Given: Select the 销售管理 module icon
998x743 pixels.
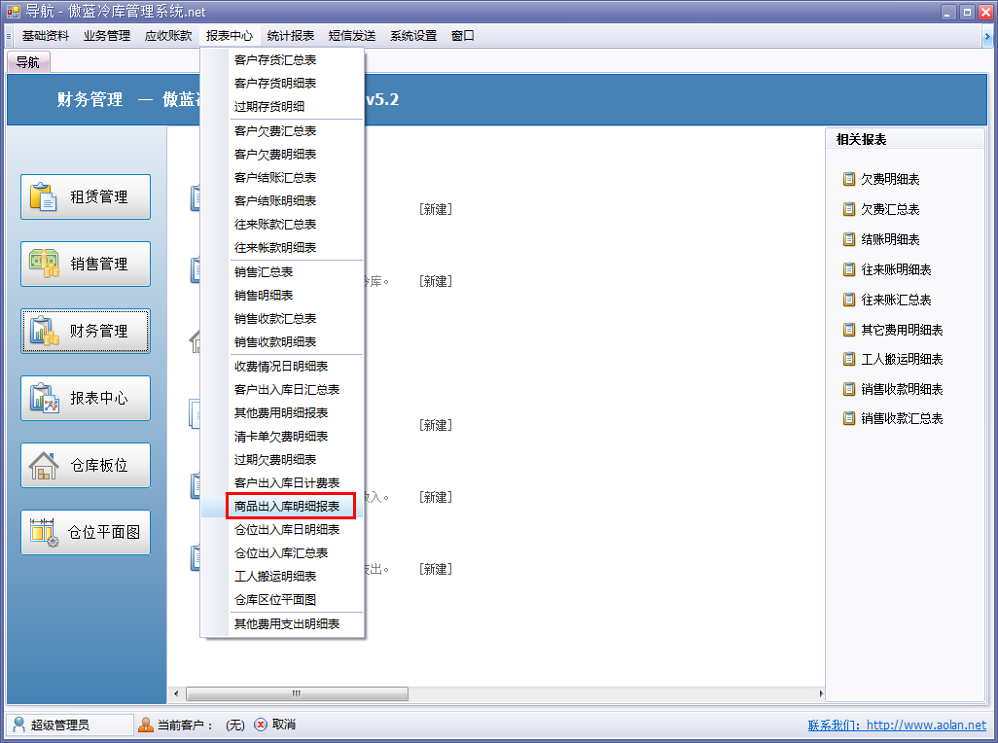Looking at the screenshot, I should click(85, 264).
